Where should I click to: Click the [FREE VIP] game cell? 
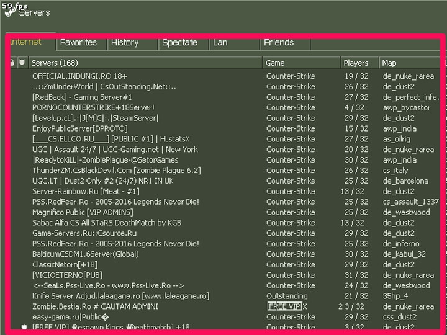click(287, 307)
